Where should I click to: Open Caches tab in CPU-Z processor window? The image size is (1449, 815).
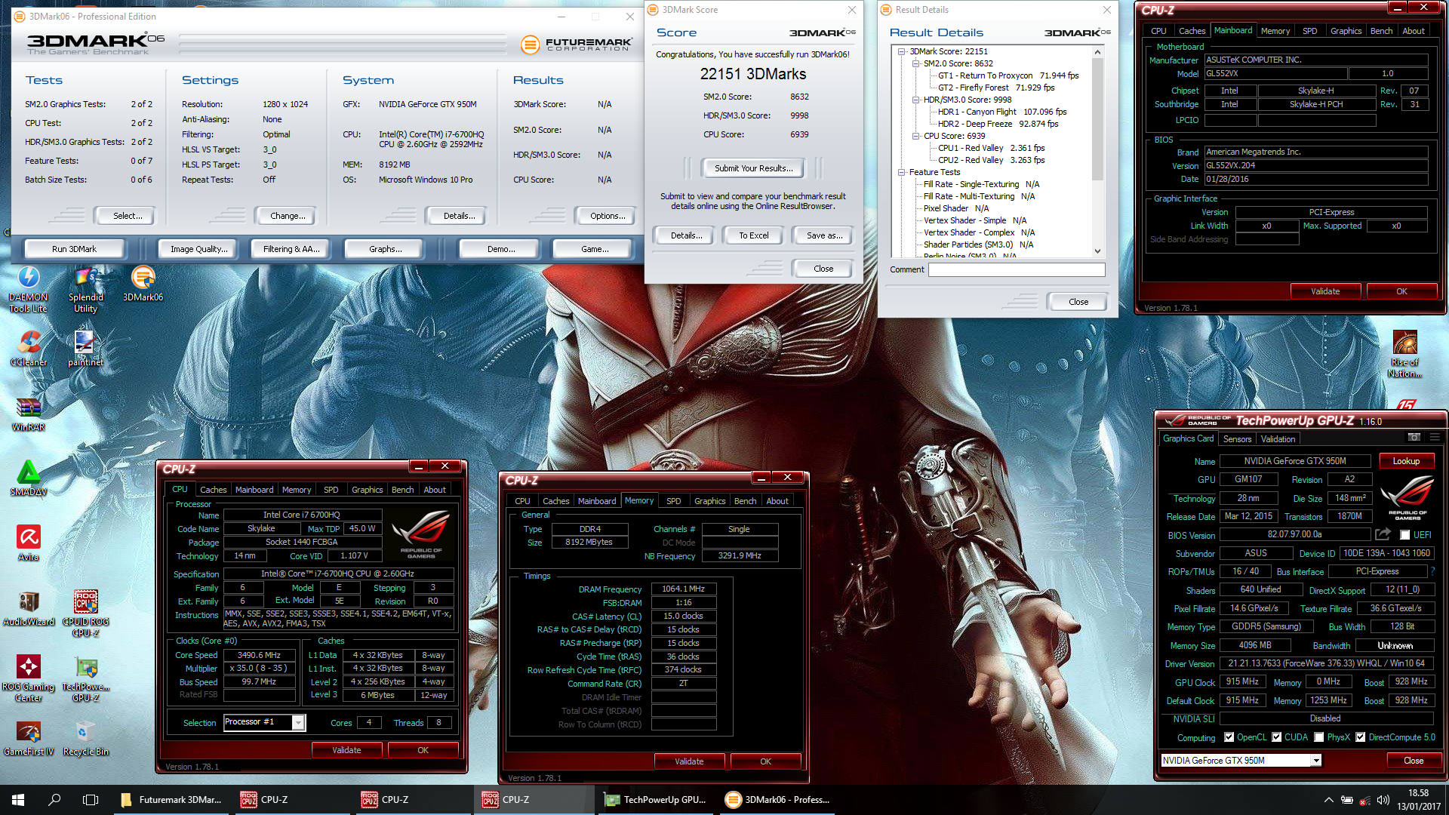tap(213, 490)
